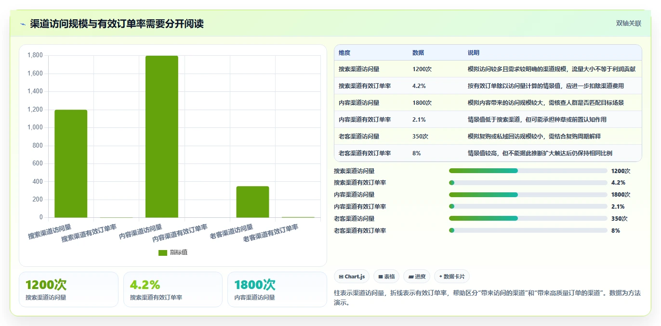Click the 1,800 label on the chart y-axis
661x326 pixels.
coord(35,55)
